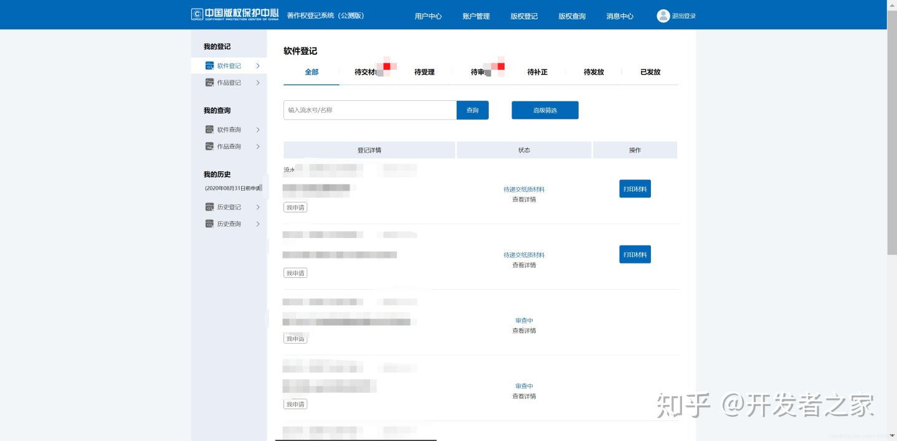Screen dimensions: 897x441
Task: Click 审查中 status of fourth record
Action: click(x=524, y=386)
